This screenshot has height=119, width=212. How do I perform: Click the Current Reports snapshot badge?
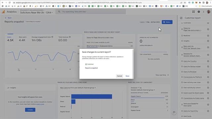point(33,21)
